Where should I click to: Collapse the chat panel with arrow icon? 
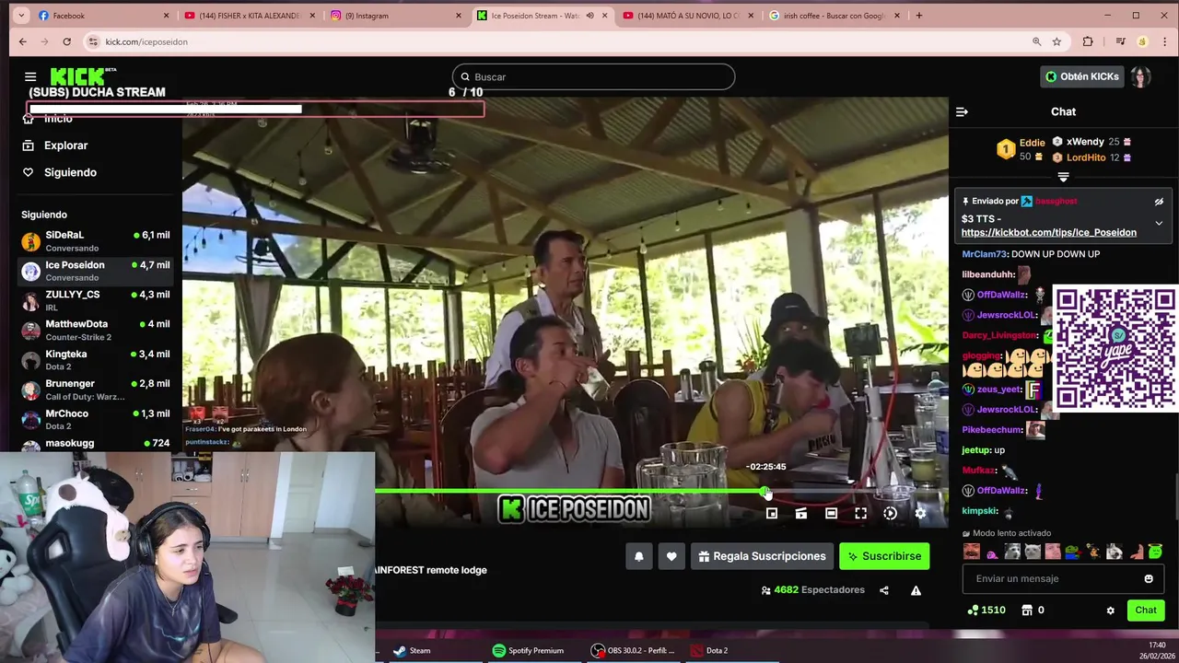pyautogui.click(x=962, y=111)
